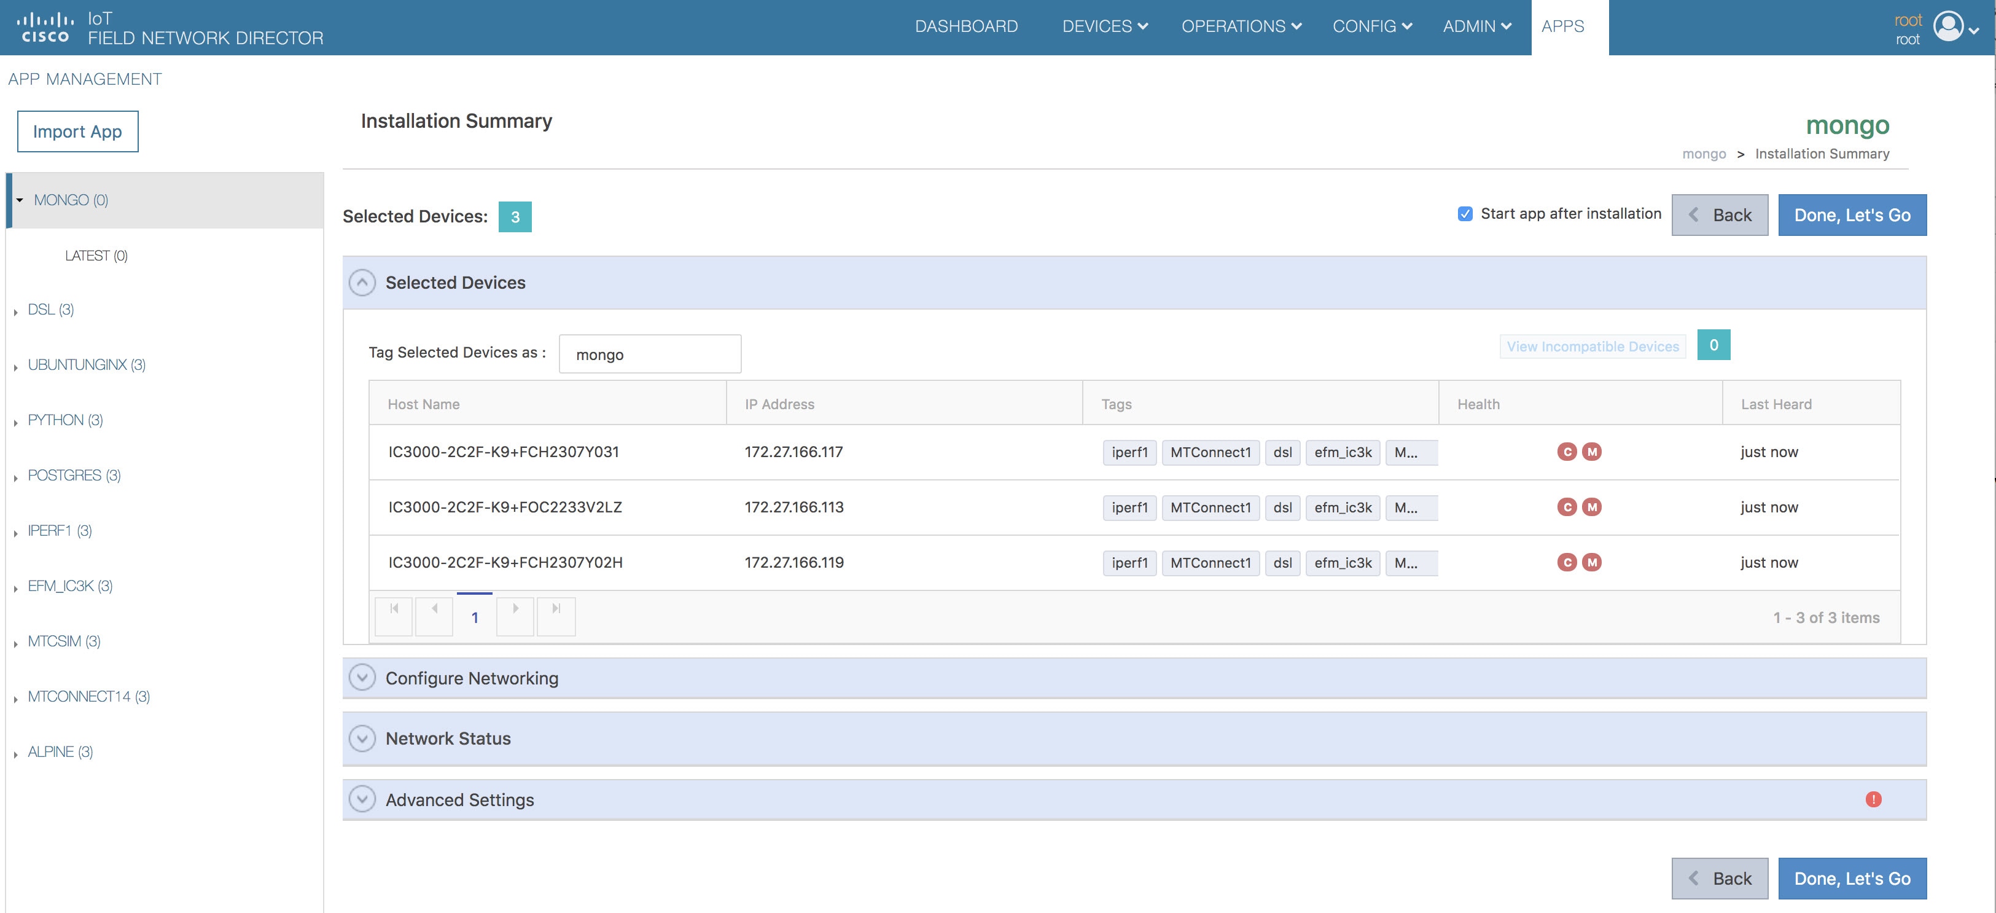Click the top Back button
The image size is (1996, 913).
(x=1720, y=214)
